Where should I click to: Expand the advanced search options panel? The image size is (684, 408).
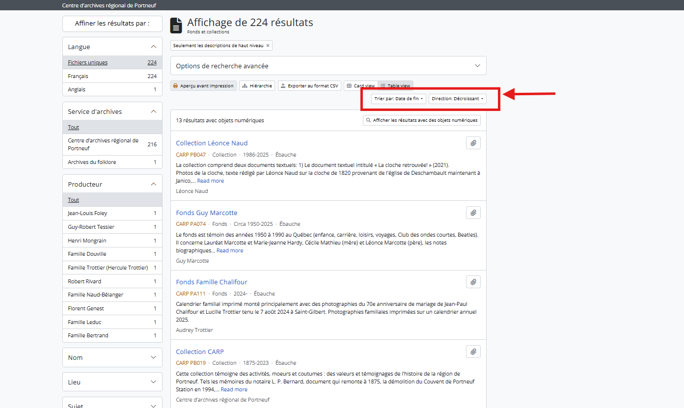[x=328, y=66]
